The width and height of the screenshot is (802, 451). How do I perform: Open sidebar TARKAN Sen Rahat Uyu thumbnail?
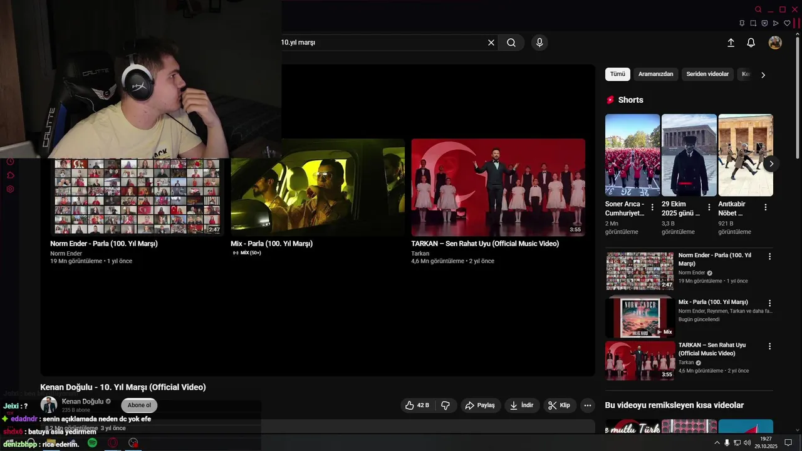point(640,361)
